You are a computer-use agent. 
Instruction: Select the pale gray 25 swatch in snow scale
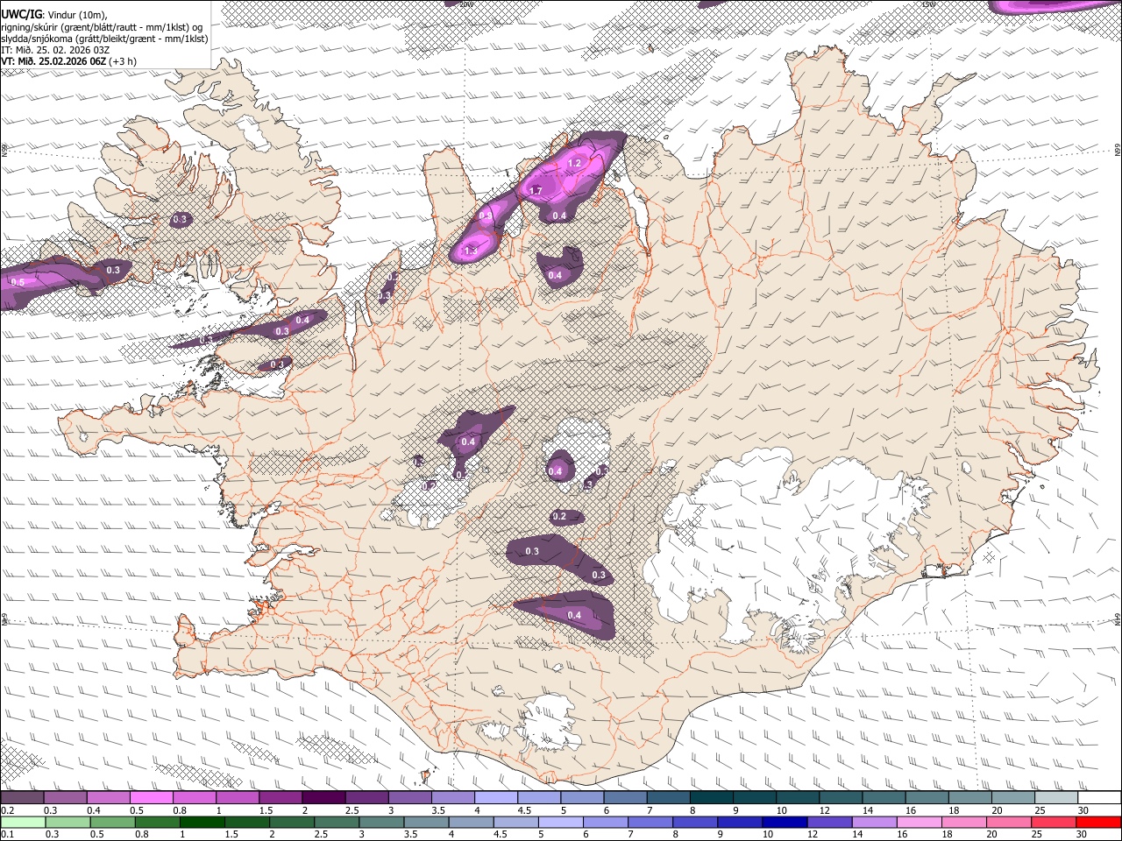(x=1055, y=797)
